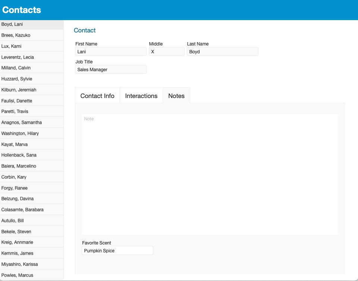The height and width of the screenshot is (281, 358).
Task: Choose Milland, Calvin in the sidebar
Action: (x=32, y=68)
